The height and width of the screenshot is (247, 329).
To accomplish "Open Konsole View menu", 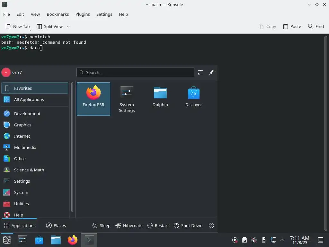I will pos(35,14).
